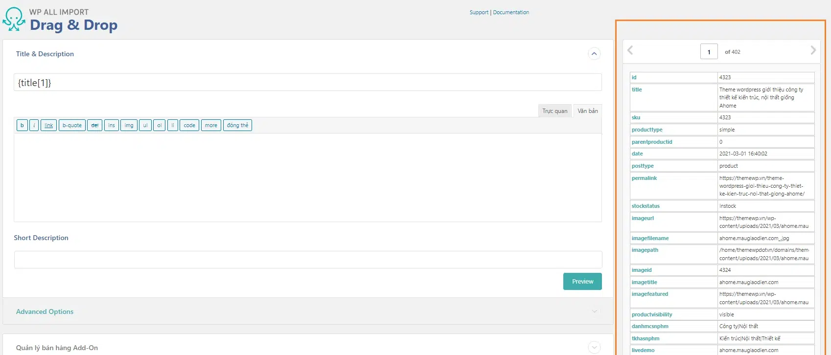Click the 'Công ty|Nội thất' category value

pyautogui.click(x=739, y=326)
